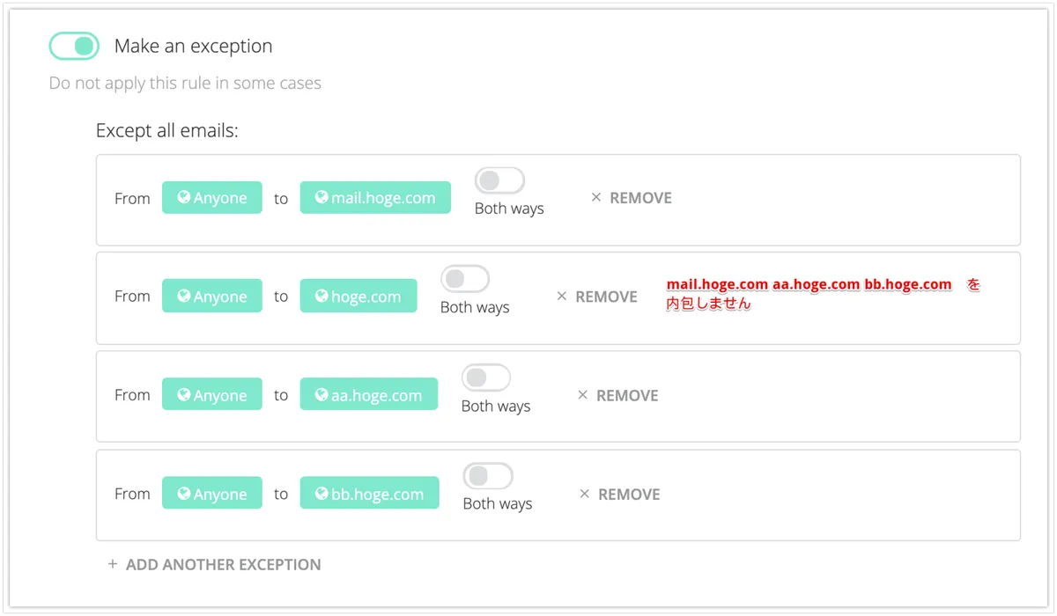Screen dimensions: 1057x616
Task: Click REMOVE beside the hoge.com recipient tag
Action: (x=596, y=297)
